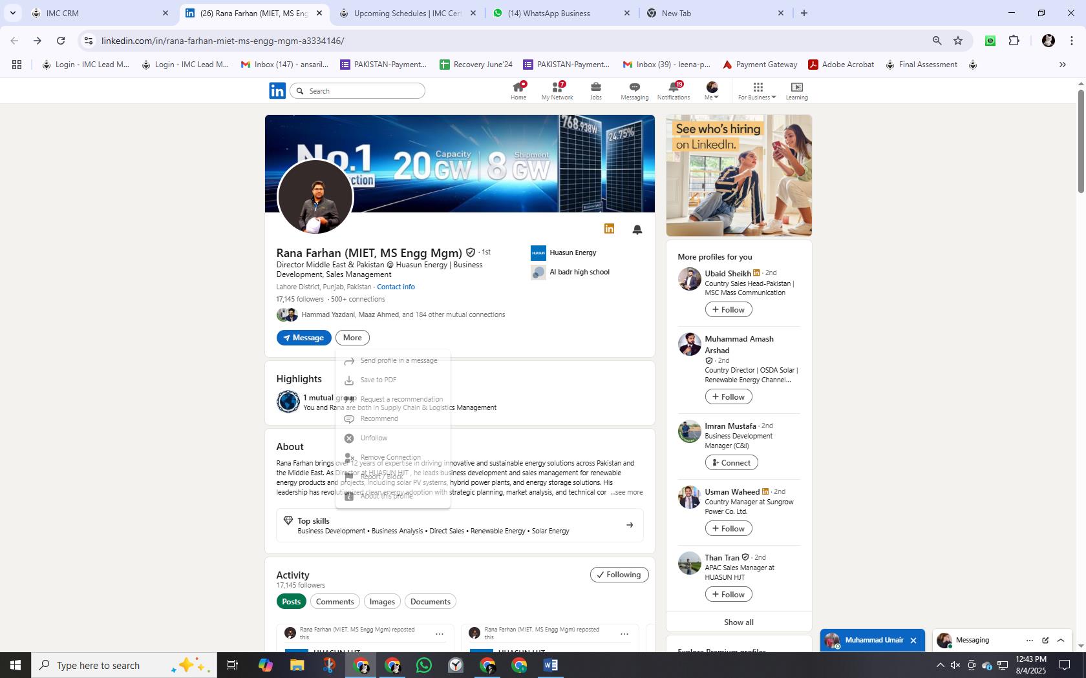Click the profile photo of Rana Farhan
Viewport: 1086px width, 678px height.
[315, 197]
